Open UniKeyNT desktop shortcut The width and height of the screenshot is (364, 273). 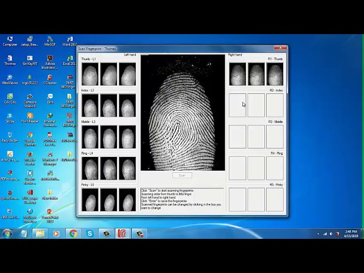(30, 60)
